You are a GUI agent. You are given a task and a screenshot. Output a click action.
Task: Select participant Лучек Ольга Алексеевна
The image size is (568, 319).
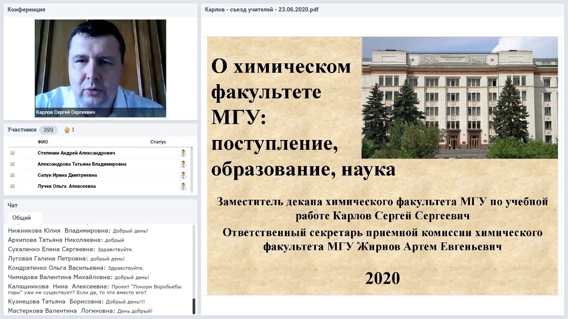pyautogui.click(x=67, y=187)
